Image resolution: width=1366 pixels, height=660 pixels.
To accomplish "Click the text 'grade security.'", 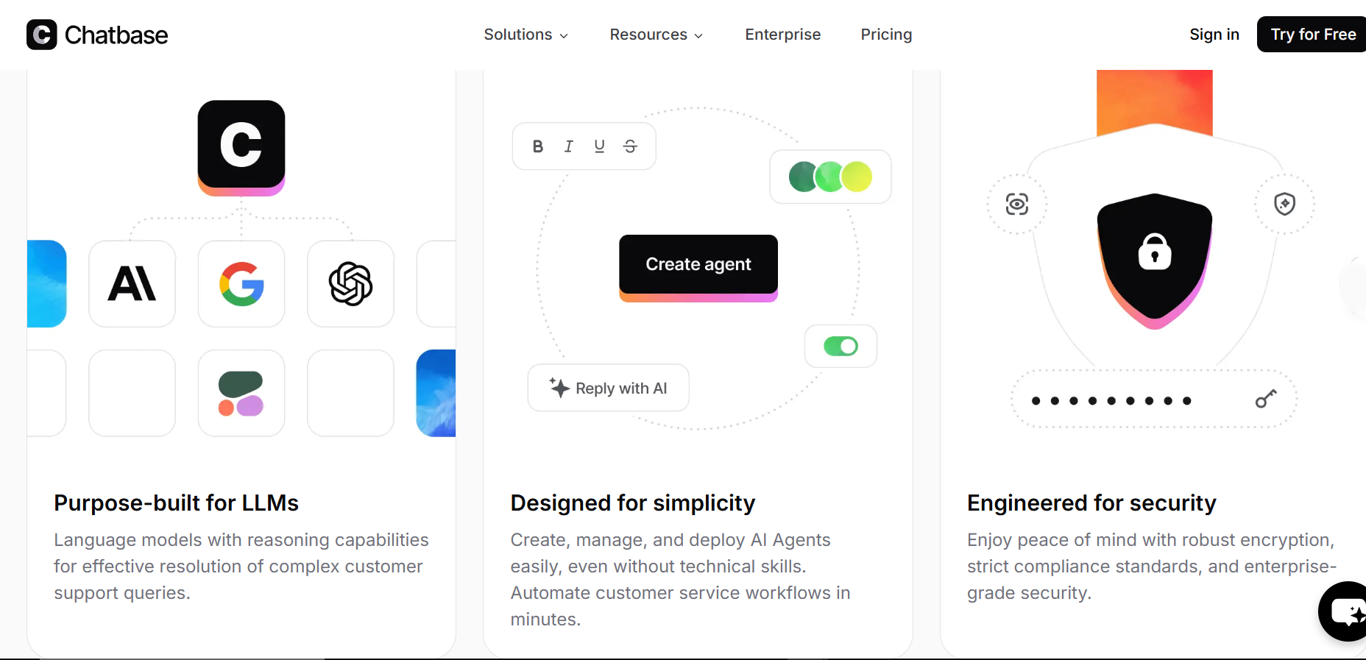I will coord(1029,593).
